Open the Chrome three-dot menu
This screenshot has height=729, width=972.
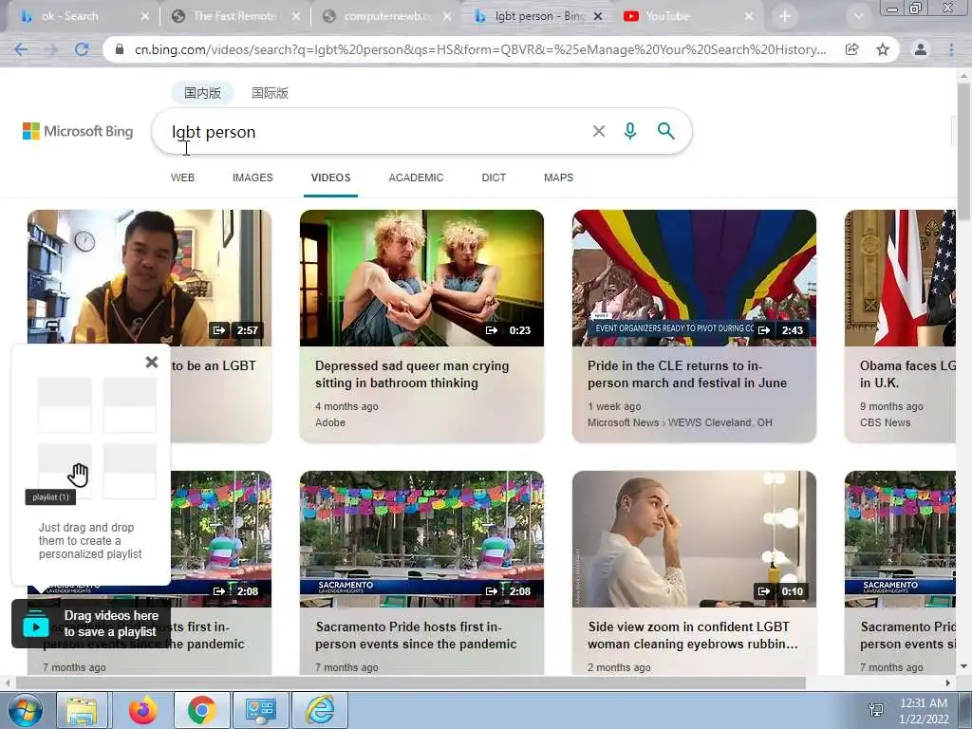click(x=951, y=49)
